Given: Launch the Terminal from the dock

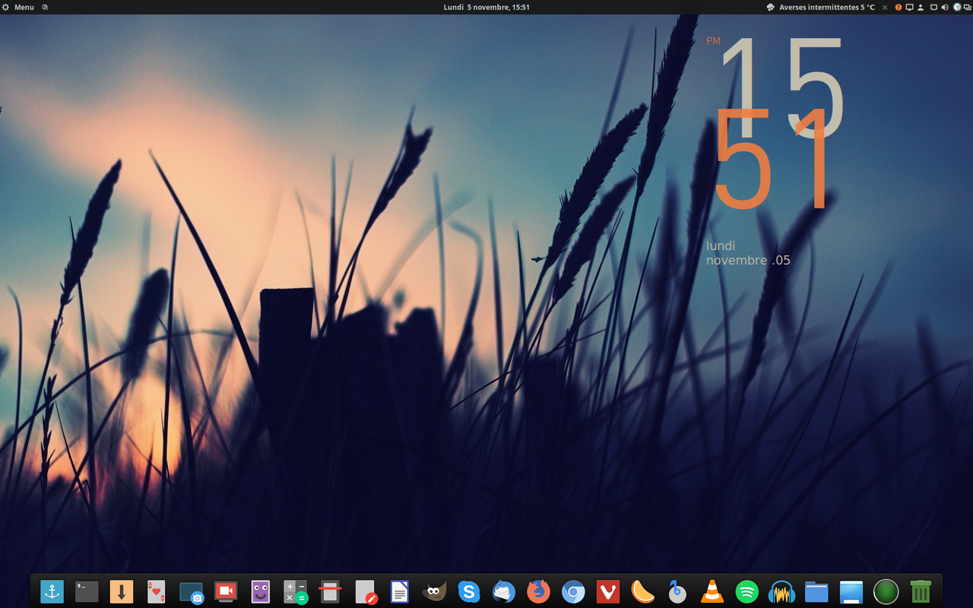Looking at the screenshot, I should [x=87, y=591].
